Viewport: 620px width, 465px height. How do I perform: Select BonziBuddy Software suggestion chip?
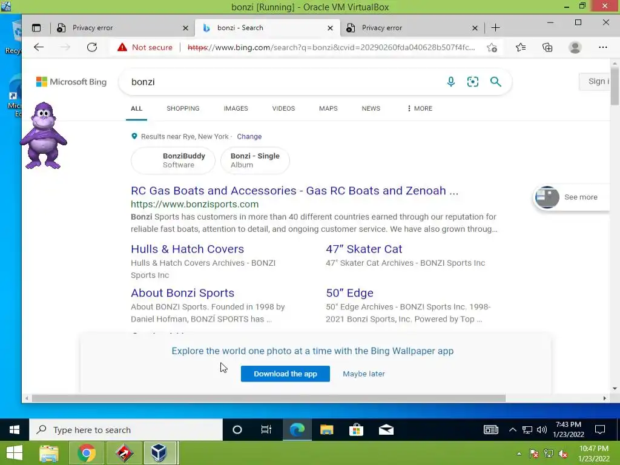[x=173, y=160]
